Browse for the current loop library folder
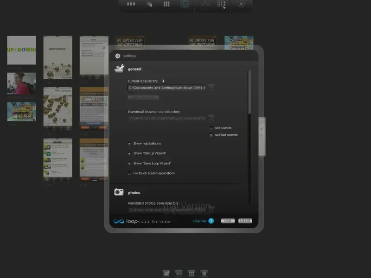Viewport: 371px width, 278px height. tap(211, 87)
